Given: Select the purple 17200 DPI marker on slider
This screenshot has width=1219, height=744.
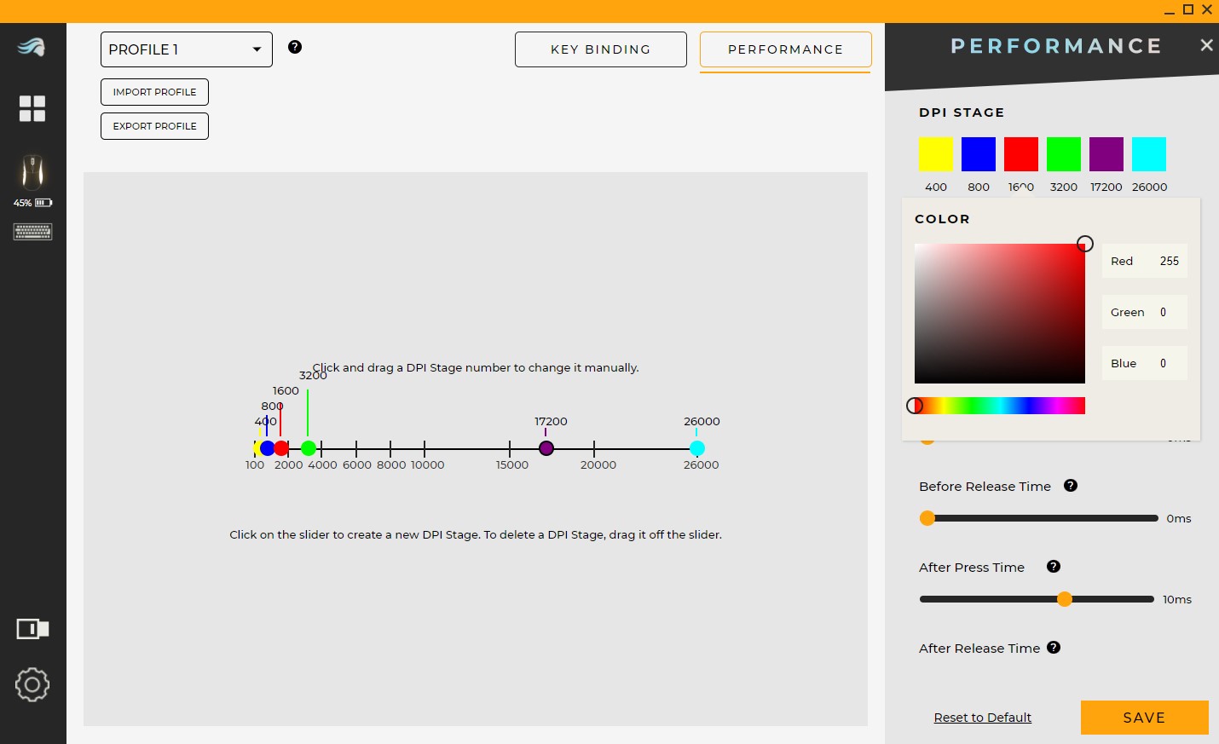Looking at the screenshot, I should click(x=546, y=448).
